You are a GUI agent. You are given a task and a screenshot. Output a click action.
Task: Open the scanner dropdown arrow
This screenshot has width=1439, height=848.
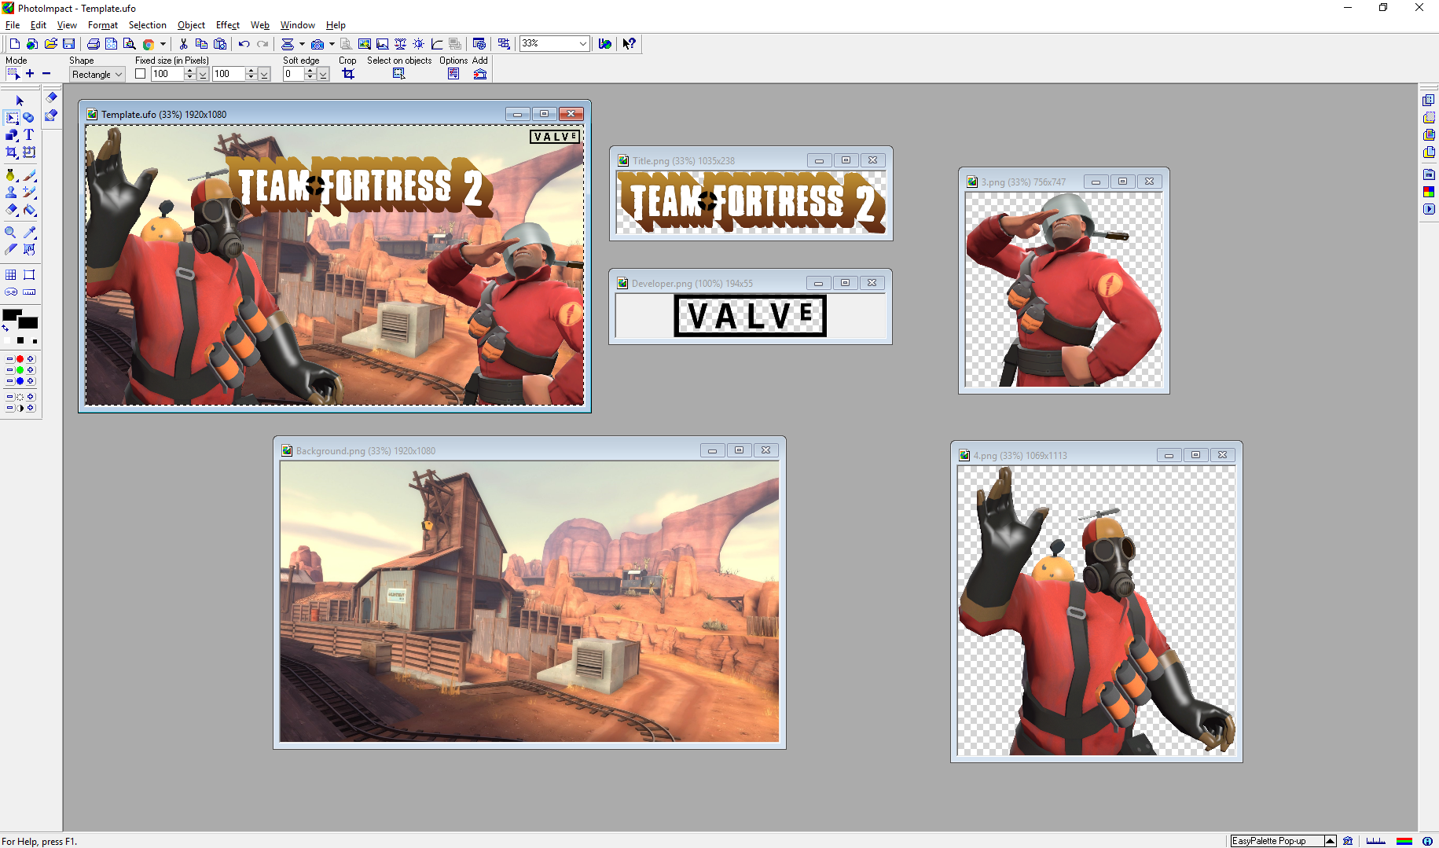click(x=302, y=44)
